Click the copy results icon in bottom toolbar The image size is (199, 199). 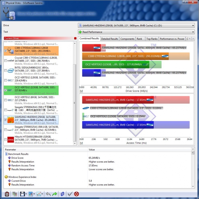pos(15,194)
